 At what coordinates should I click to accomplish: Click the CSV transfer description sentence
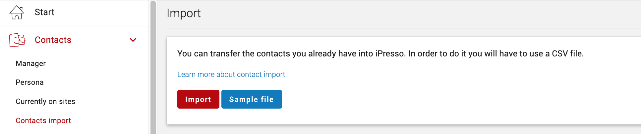[x=380, y=53]
